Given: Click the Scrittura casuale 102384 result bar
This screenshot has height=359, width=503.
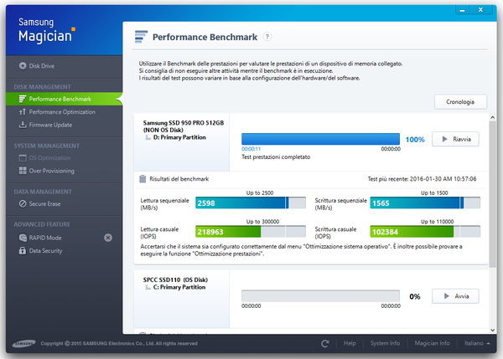Looking at the screenshot, I should pyautogui.click(x=425, y=232).
